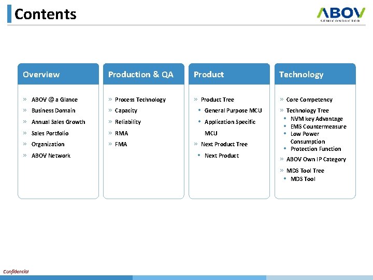Open the Business Domain item

tap(53, 110)
